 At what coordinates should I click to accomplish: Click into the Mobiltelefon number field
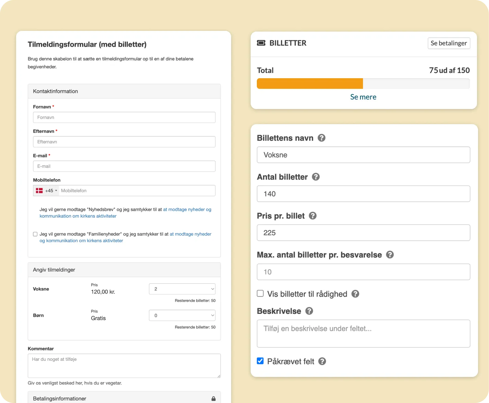[137, 191]
